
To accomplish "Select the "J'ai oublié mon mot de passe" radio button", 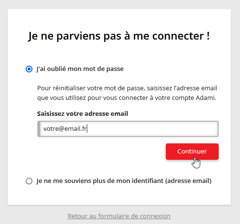I will tap(29, 69).
